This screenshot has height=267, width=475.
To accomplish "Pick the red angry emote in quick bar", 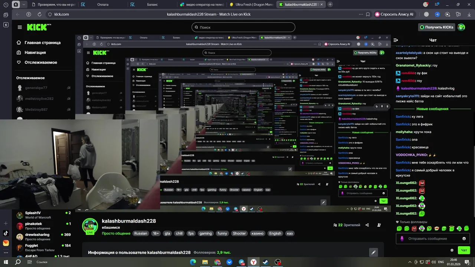I will pos(414,228).
